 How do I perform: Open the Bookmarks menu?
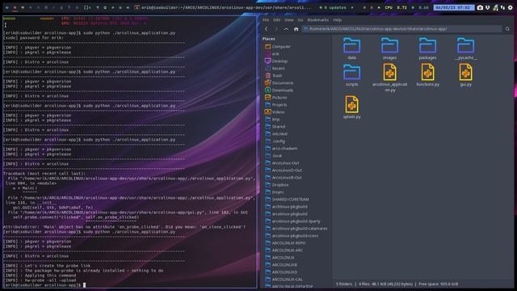(317, 20)
